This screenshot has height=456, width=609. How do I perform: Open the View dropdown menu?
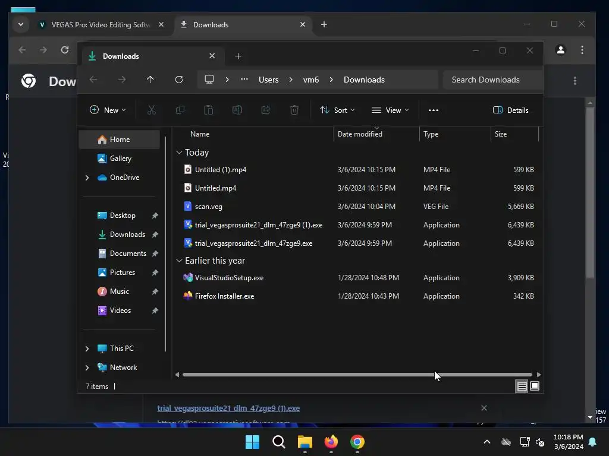pyautogui.click(x=390, y=110)
